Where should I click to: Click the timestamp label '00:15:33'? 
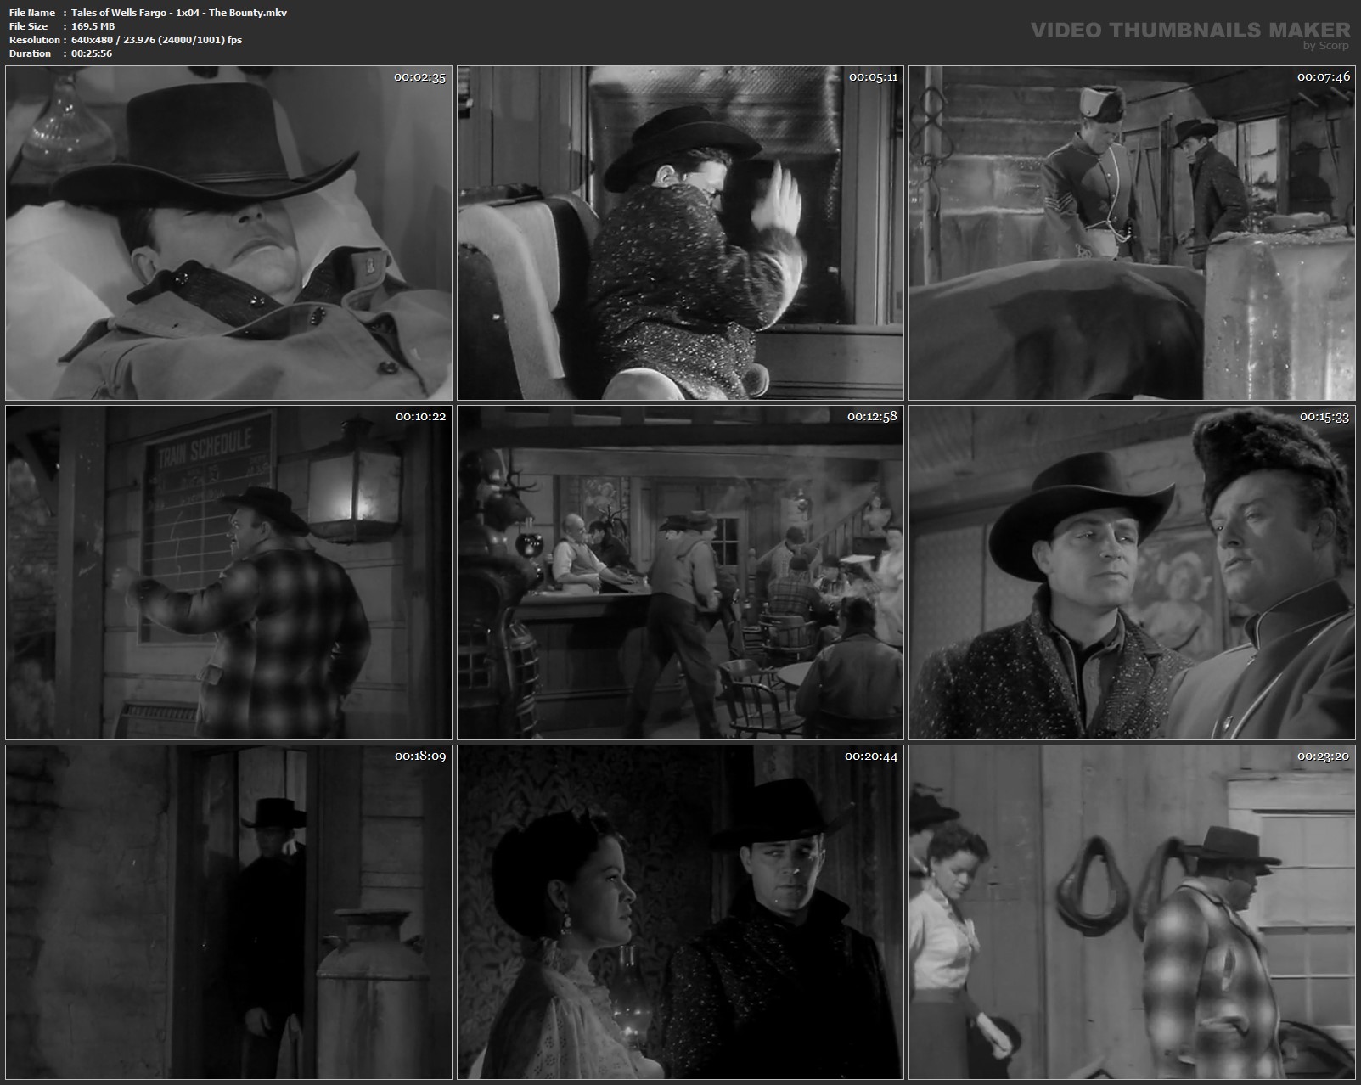1324,417
